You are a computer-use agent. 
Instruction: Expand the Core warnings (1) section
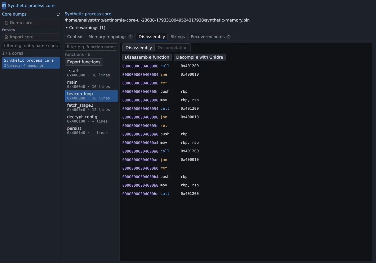[x=85, y=28]
